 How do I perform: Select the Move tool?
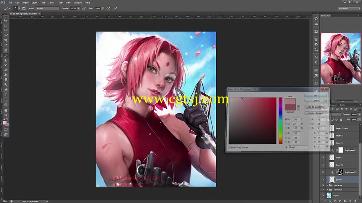tap(6, 20)
